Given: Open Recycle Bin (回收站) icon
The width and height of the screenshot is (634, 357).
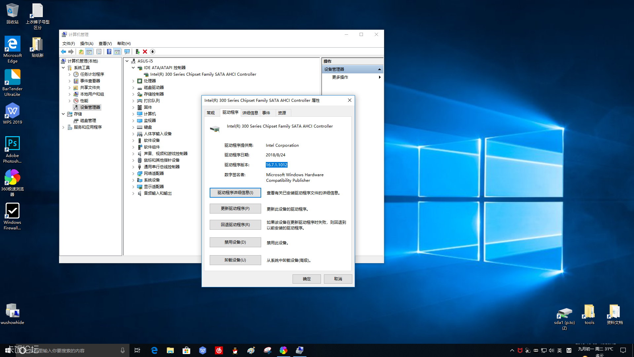Looking at the screenshot, I should (13, 14).
